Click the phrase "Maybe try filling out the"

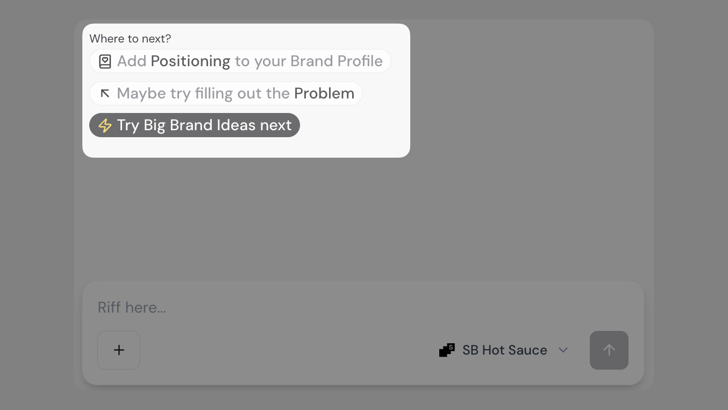[203, 94]
